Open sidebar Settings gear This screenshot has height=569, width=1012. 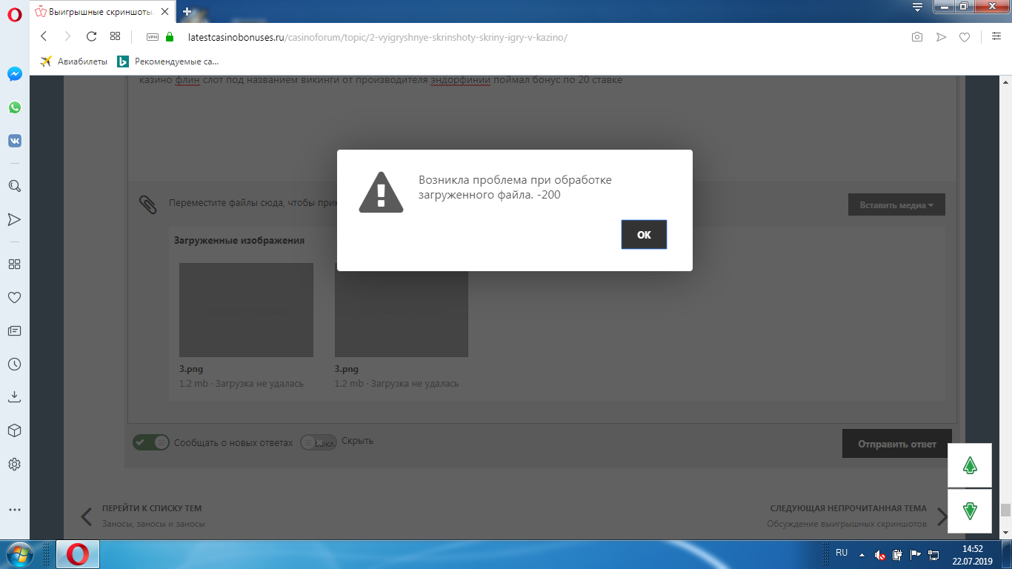click(14, 465)
